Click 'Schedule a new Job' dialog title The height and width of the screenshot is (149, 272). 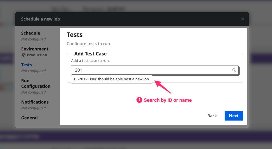point(40,19)
